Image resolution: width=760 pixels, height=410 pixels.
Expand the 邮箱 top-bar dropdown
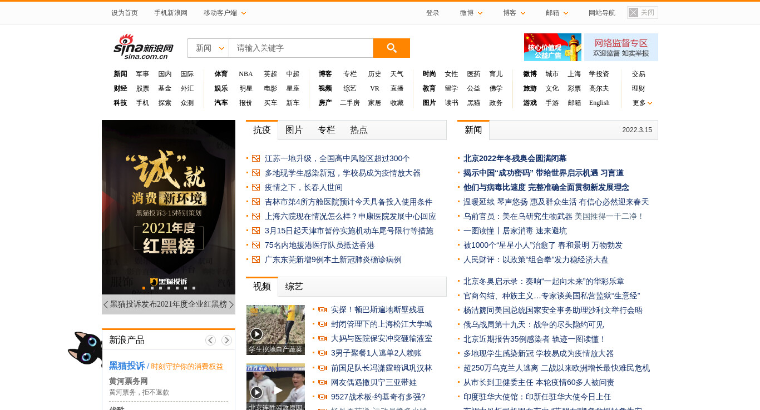(557, 13)
